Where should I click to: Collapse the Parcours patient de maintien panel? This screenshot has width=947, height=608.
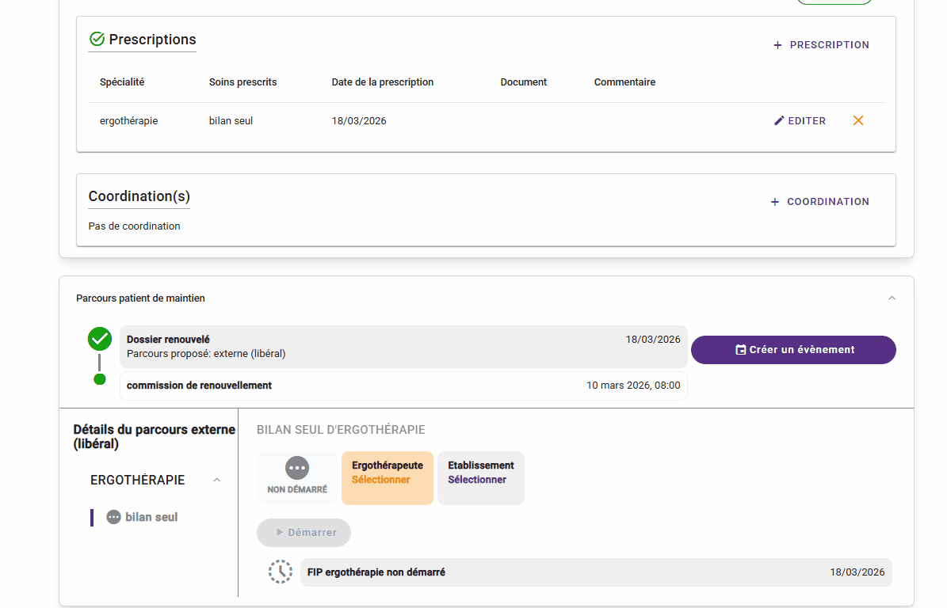pos(892,298)
